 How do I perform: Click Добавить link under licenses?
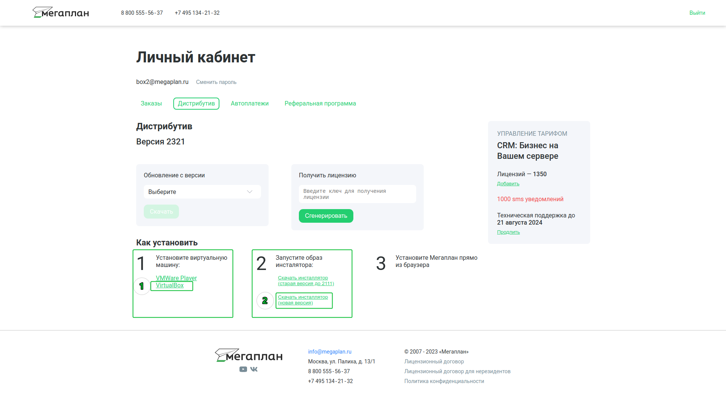pos(508,184)
